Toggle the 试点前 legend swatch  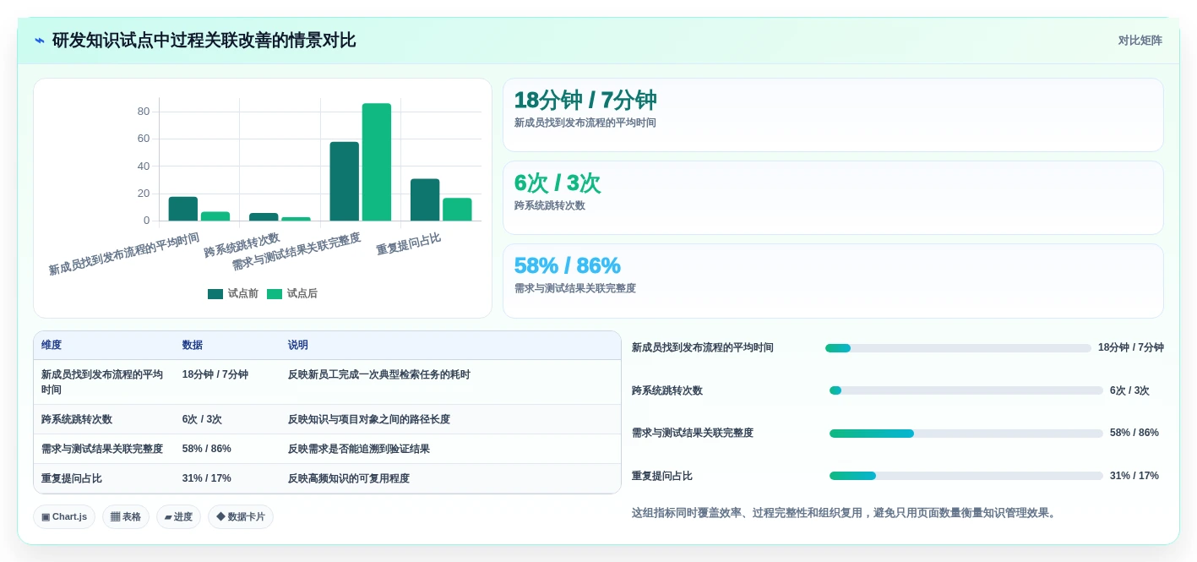point(215,294)
